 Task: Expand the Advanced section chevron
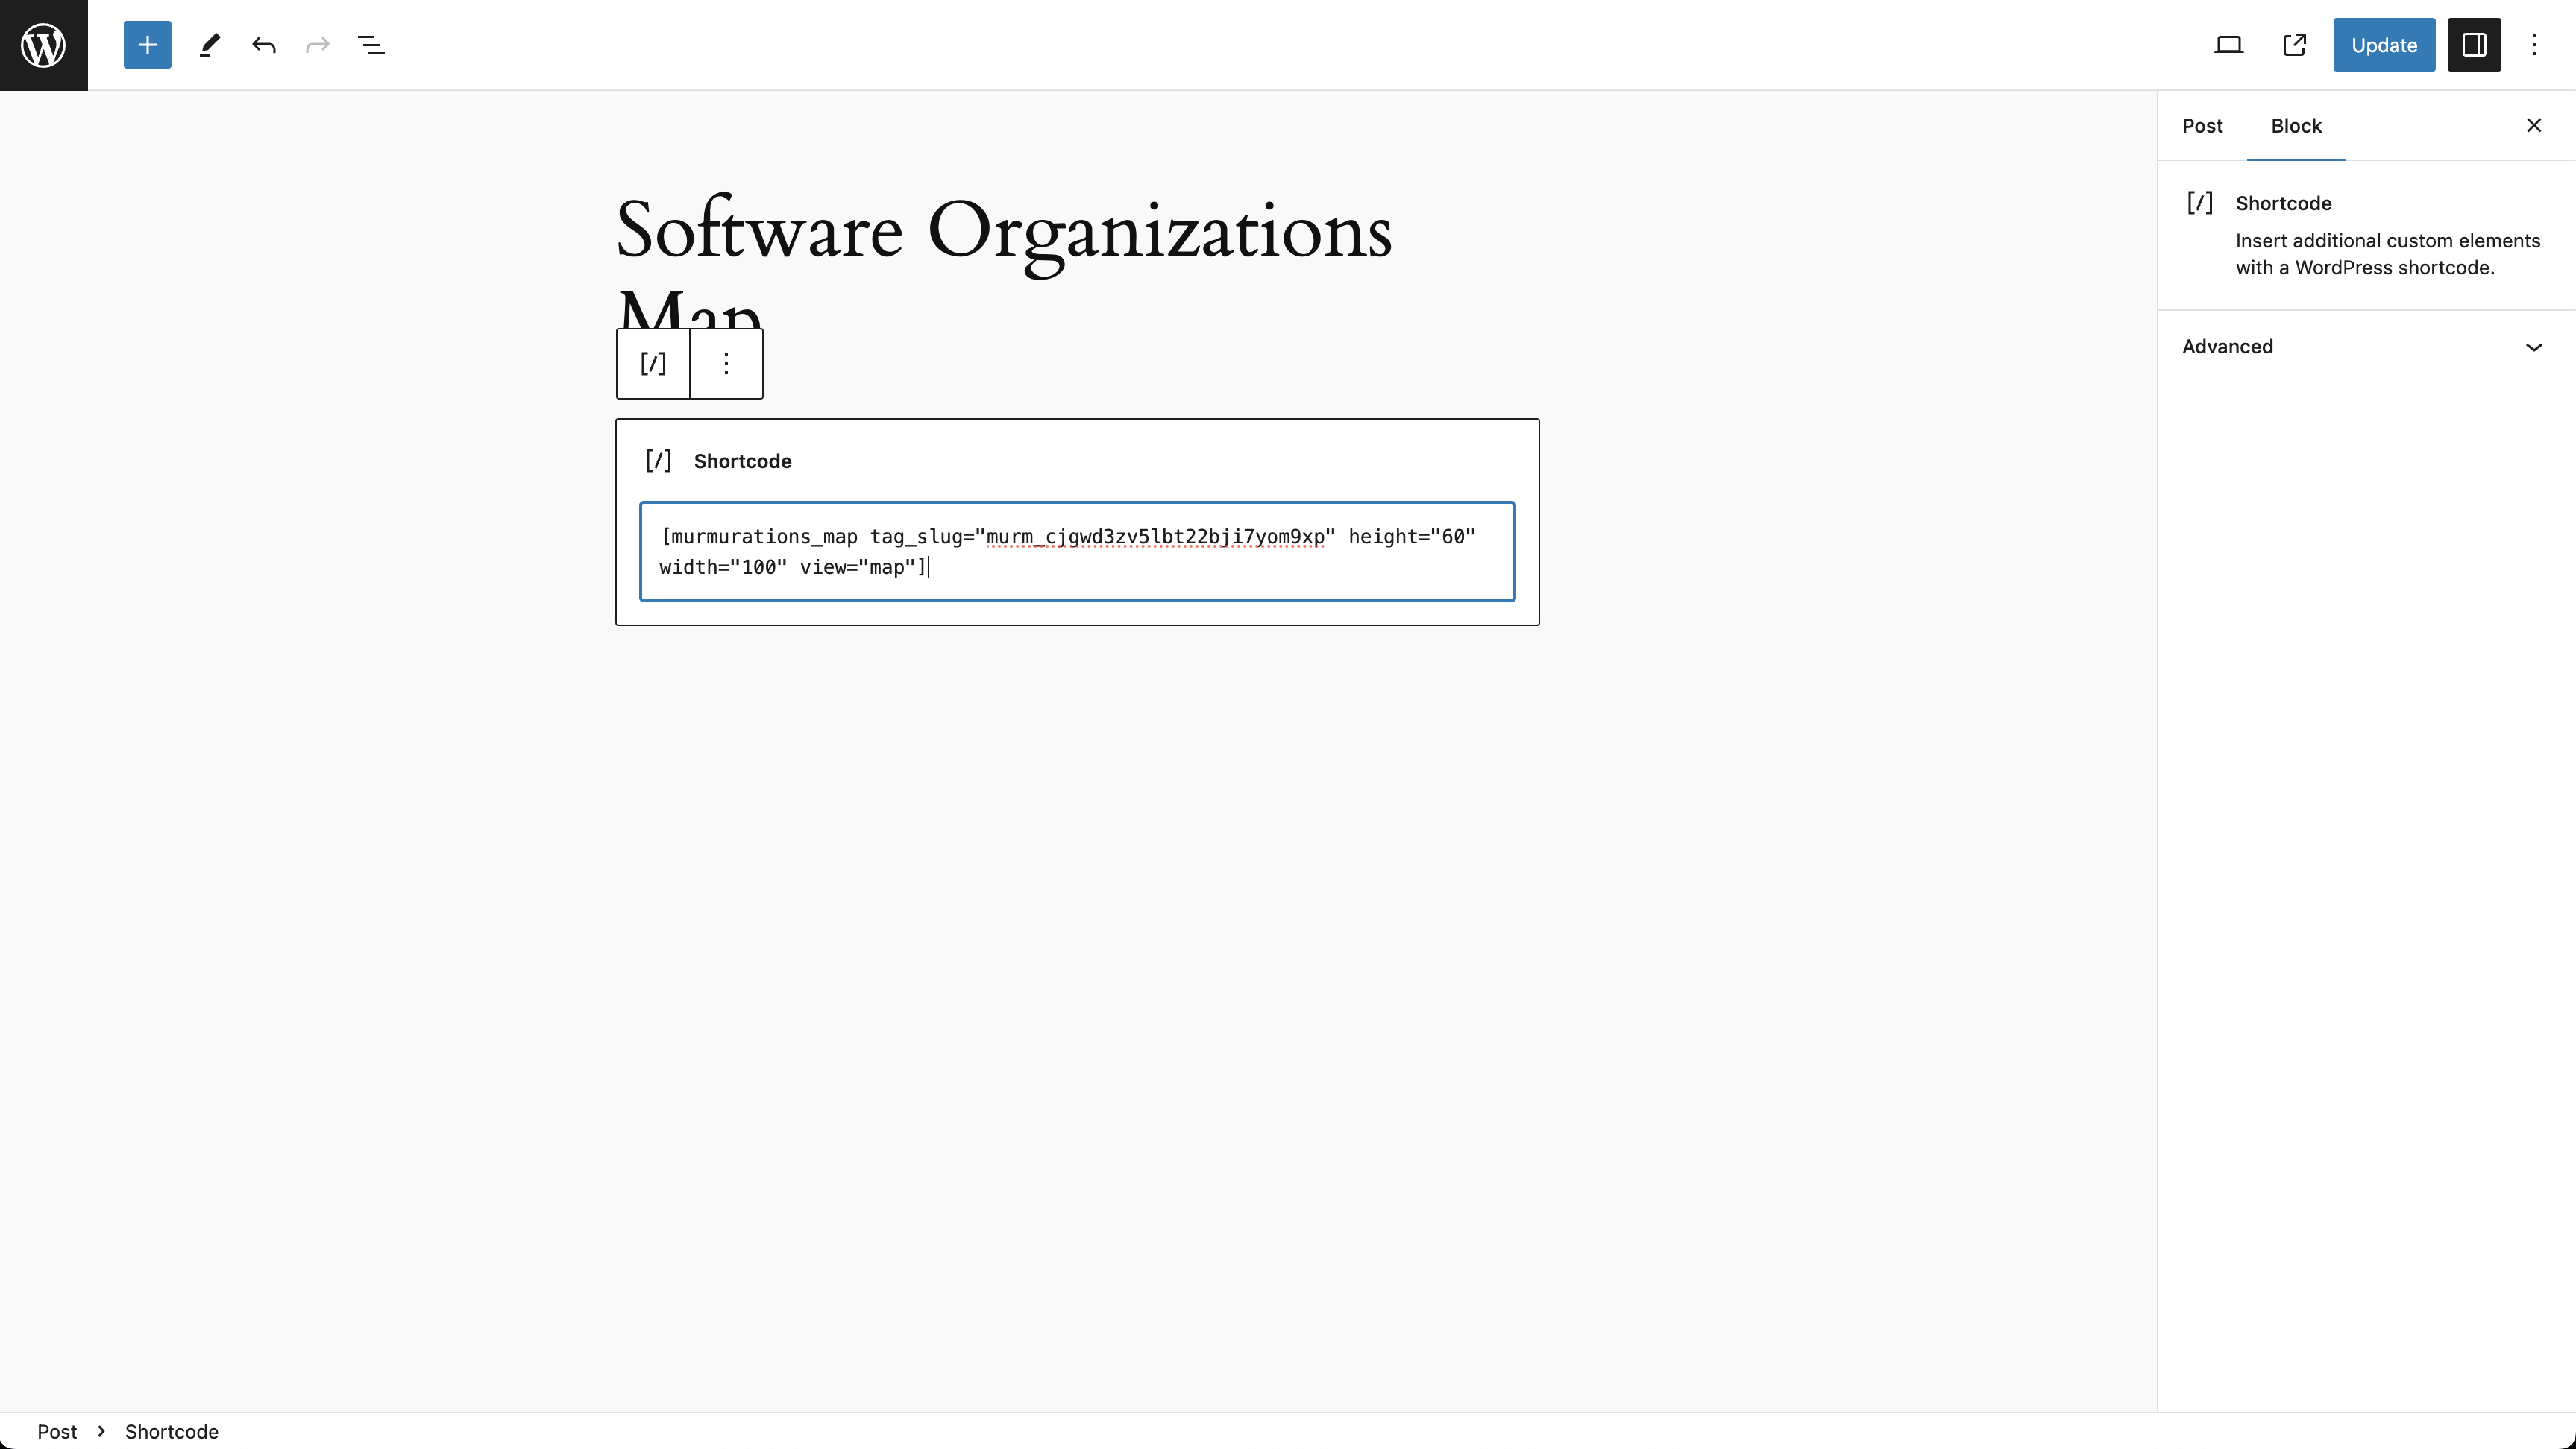tap(2533, 347)
